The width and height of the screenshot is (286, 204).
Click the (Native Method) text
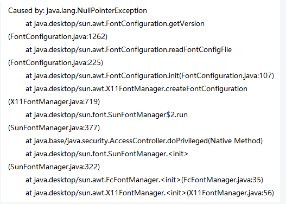(x=236, y=141)
